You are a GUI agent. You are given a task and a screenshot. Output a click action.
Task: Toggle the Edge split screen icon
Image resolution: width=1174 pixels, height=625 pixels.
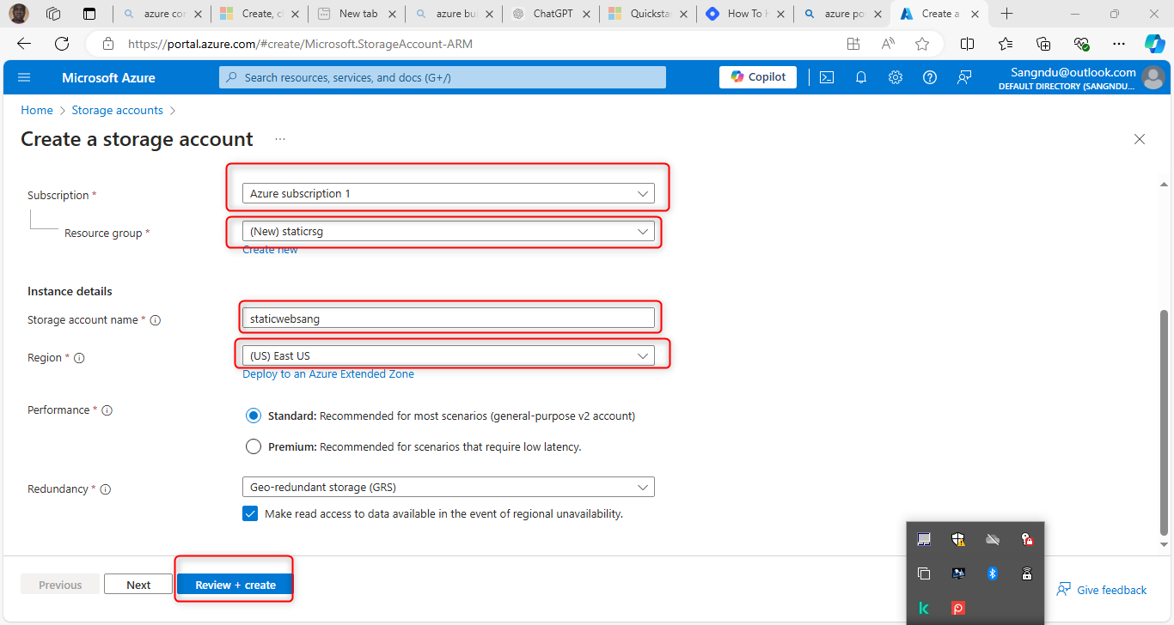967,44
